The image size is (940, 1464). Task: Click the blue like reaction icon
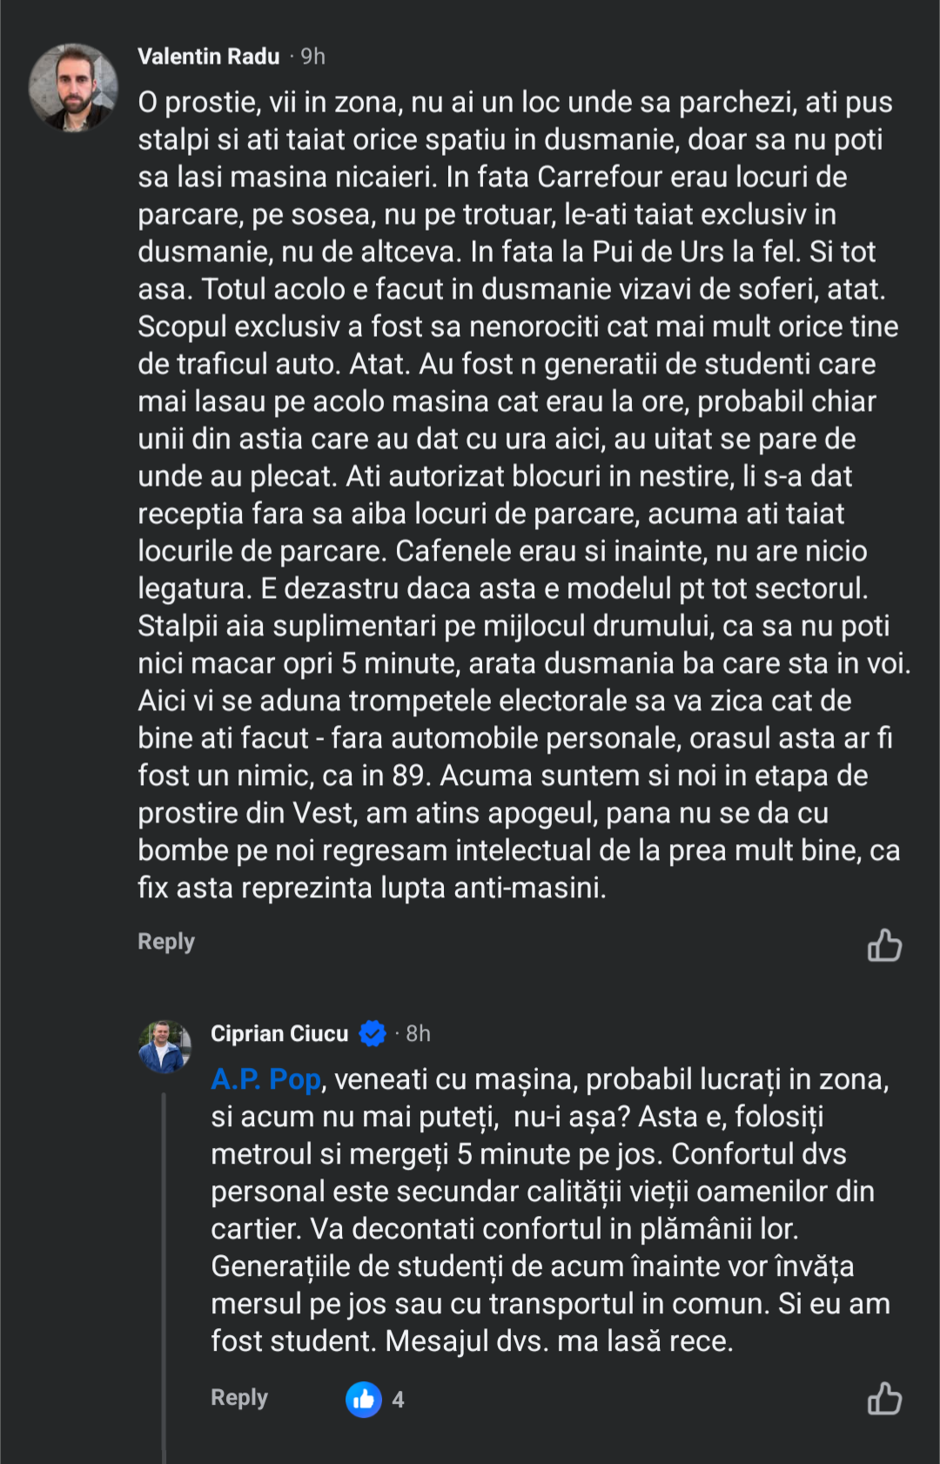pos(364,1400)
